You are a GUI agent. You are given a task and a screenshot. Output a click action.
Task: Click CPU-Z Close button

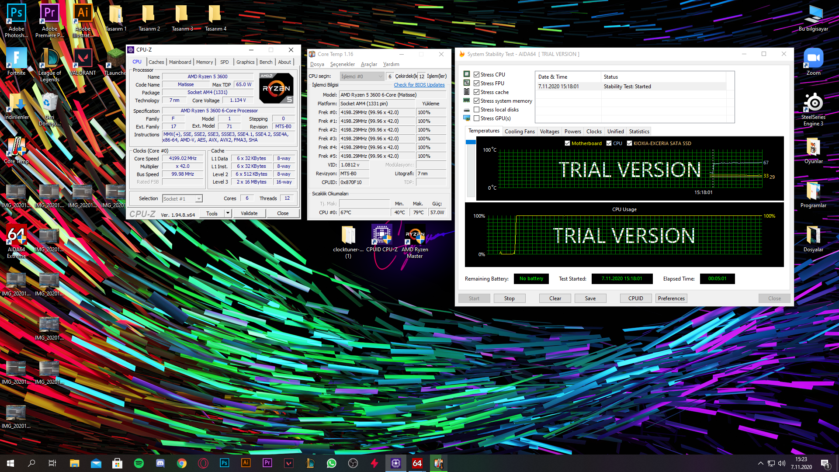[283, 213]
